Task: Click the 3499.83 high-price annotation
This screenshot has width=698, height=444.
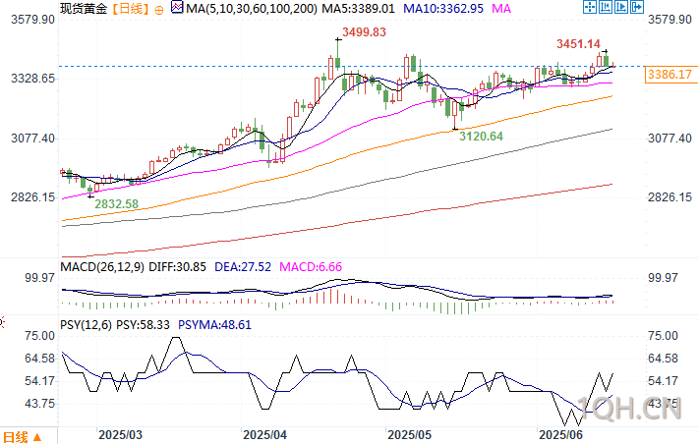Action: pos(364,32)
